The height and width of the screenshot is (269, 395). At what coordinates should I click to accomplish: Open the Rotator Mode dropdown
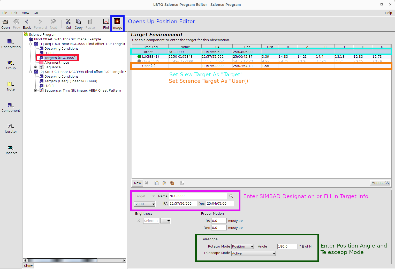click(x=242, y=246)
